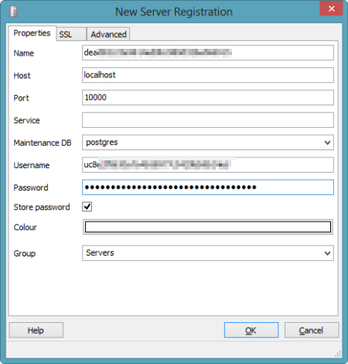Click the Group combo box showing Servers
The width and height of the screenshot is (348, 364).
coord(208,253)
